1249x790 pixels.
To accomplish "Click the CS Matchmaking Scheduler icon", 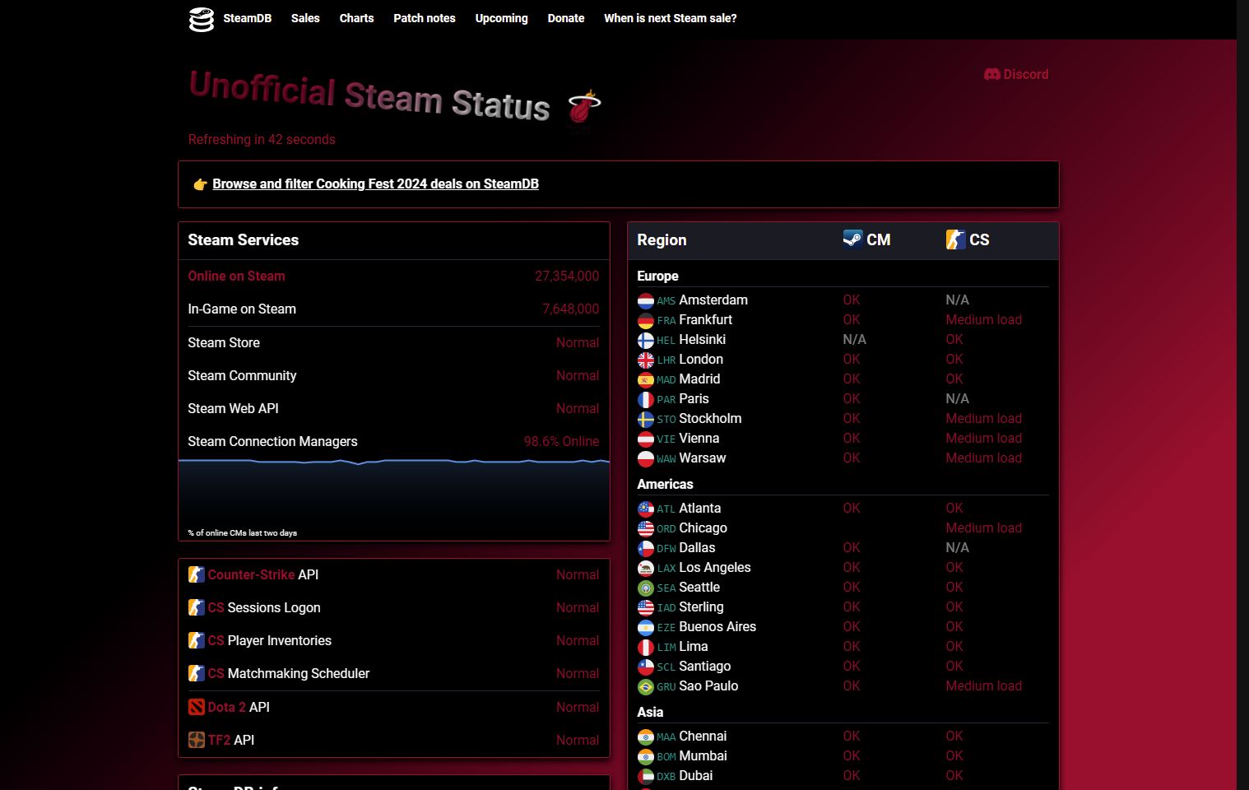I will click(196, 673).
